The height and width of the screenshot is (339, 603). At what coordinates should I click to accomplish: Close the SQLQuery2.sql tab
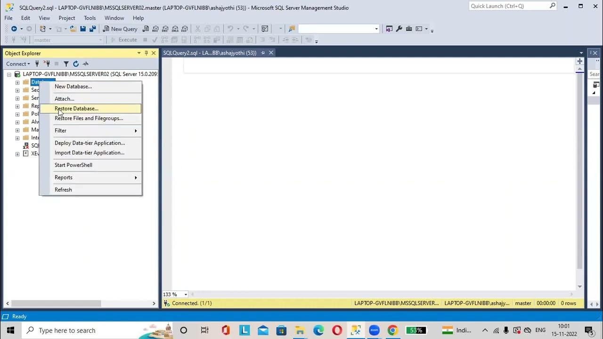pos(271,53)
